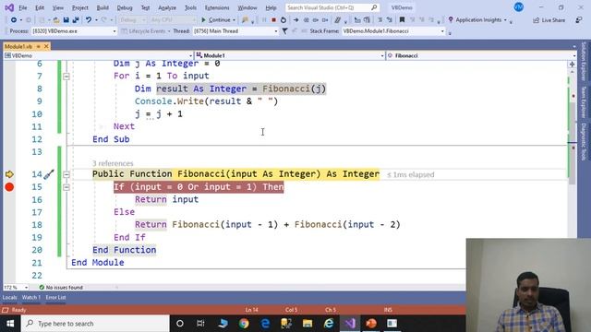Viewport: 591px width, 332px height.
Task: Switch to the Locals tab
Action: [x=10, y=297]
